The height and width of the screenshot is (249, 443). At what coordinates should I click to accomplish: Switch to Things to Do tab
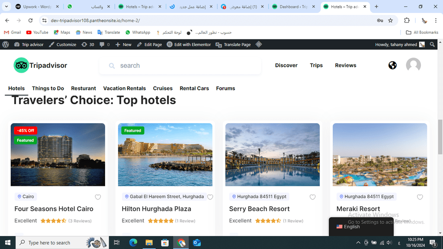(x=48, y=88)
